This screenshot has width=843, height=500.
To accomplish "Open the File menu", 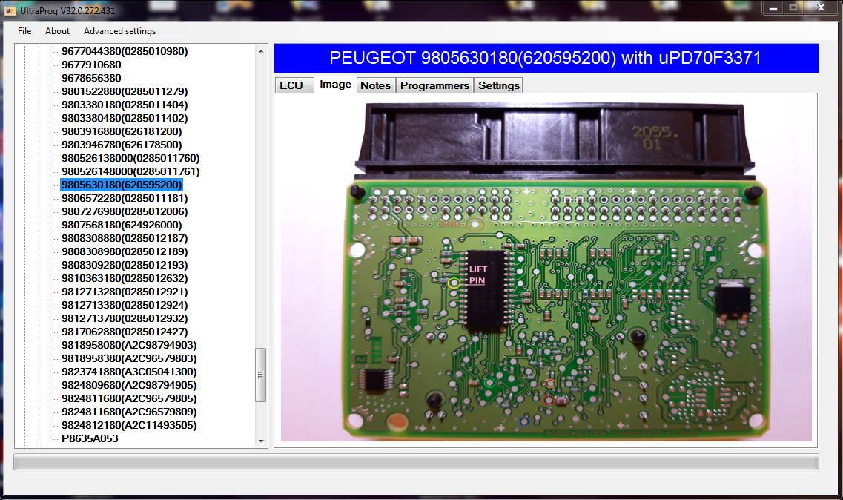I will point(24,31).
